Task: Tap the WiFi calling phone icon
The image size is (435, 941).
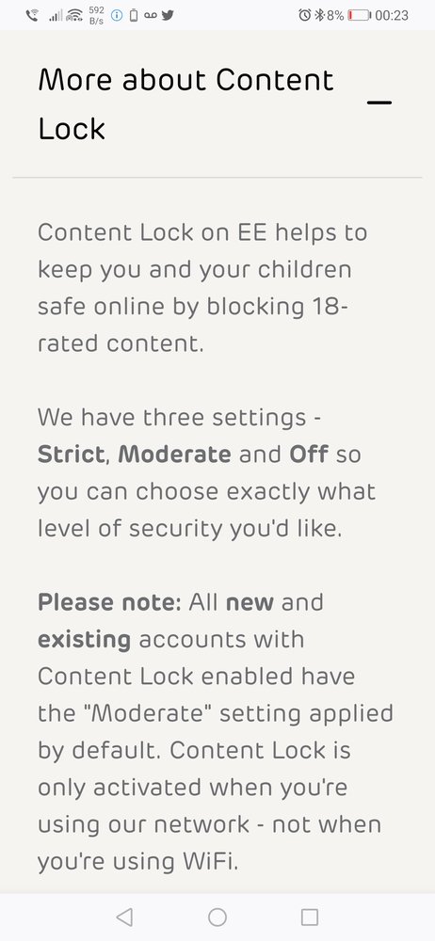Action: coord(33,15)
